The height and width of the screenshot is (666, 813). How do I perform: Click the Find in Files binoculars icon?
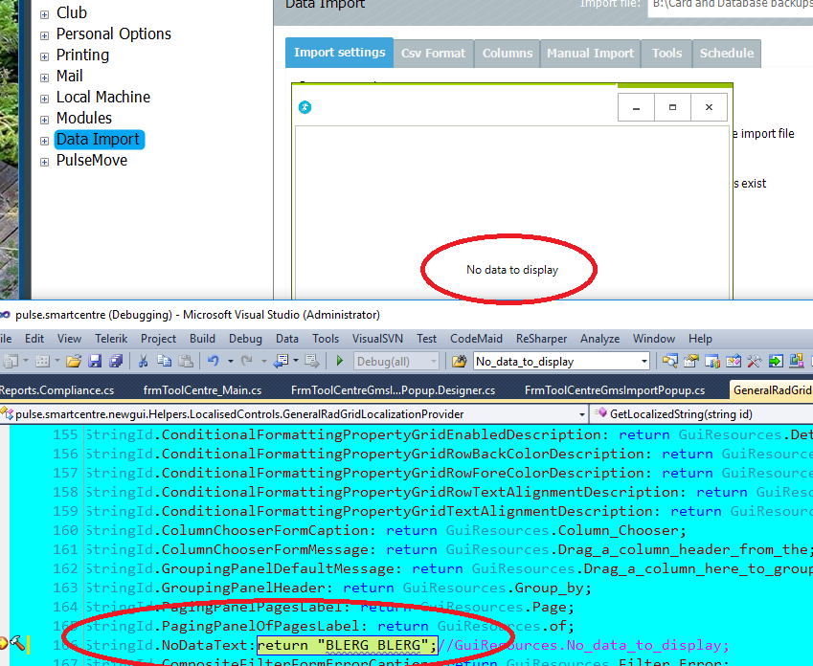click(x=459, y=362)
